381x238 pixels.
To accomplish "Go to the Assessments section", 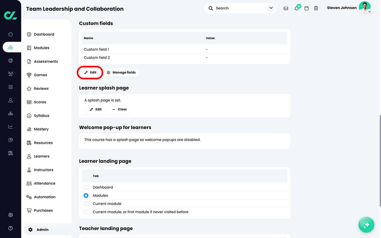I will (46, 61).
